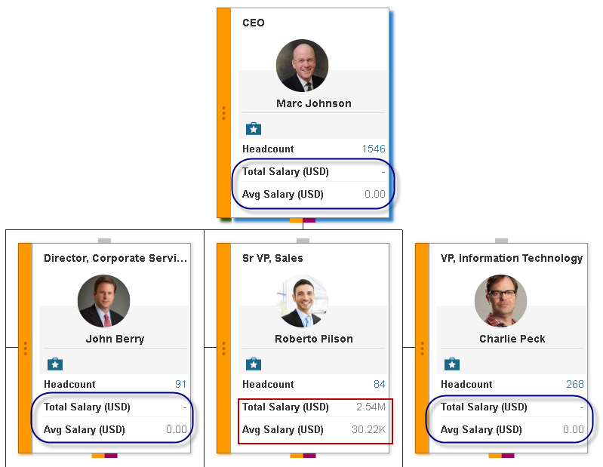Image resolution: width=603 pixels, height=467 pixels.
Task: Click the briefcase star icon under Roberto Pilson
Action: [254, 364]
